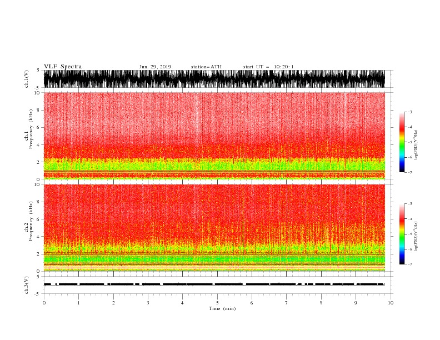Click the time axis tick label "7"
This screenshot has height=340, width=440.
(x=287, y=303)
